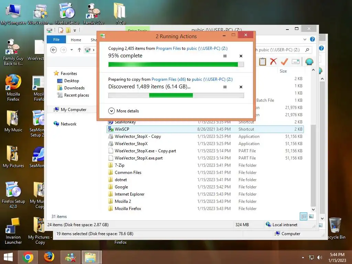This screenshot has height=264, width=352.
Task: Select the Common Files folder
Action: (205, 173)
